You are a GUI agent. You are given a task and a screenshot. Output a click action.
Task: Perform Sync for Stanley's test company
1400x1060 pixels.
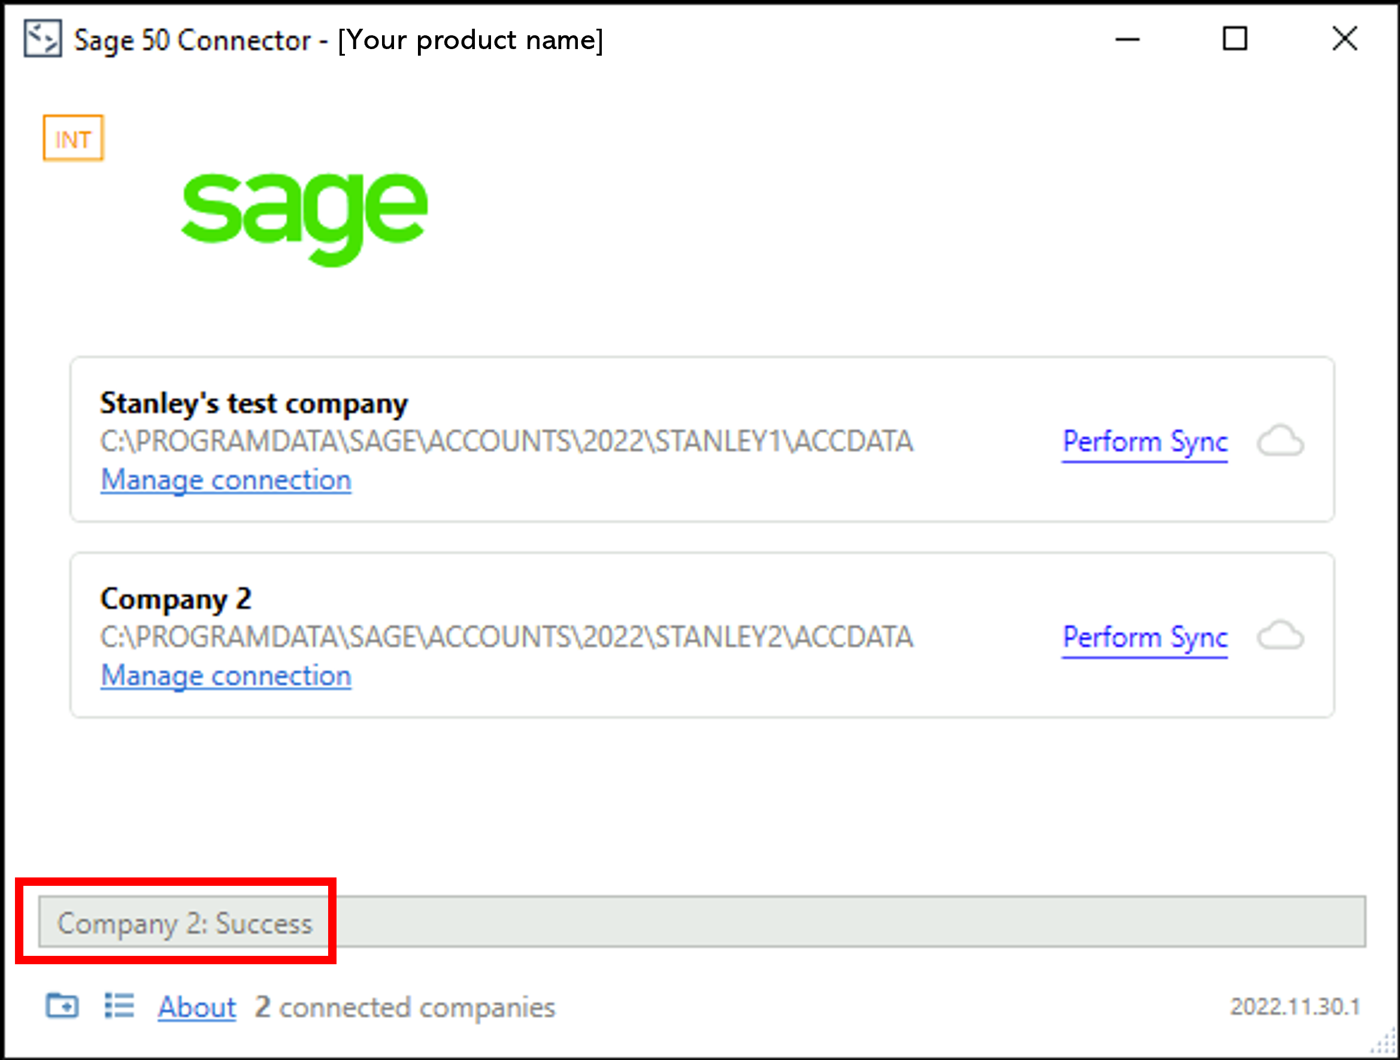(1144, 442)
